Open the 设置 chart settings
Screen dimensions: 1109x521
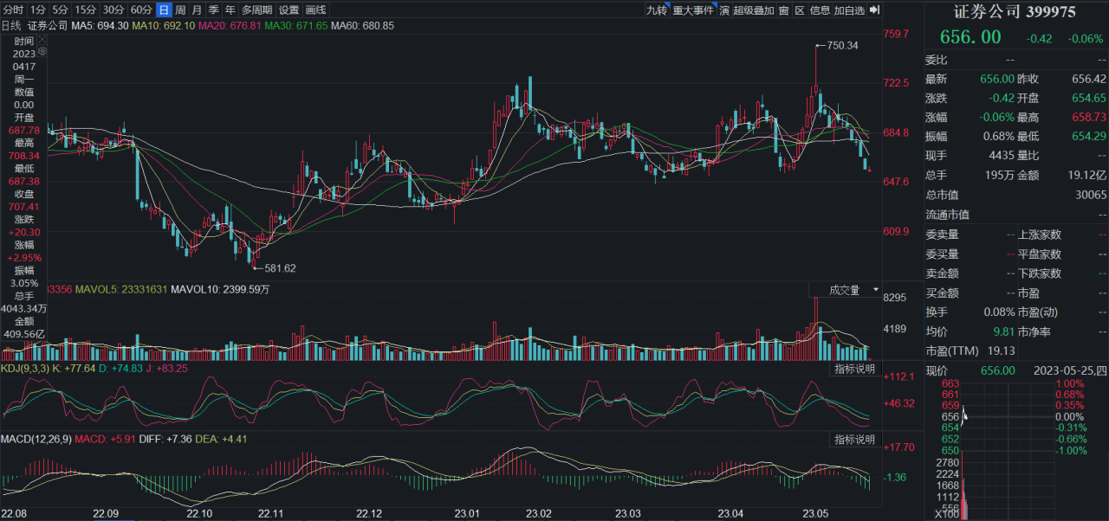point(289,10)
